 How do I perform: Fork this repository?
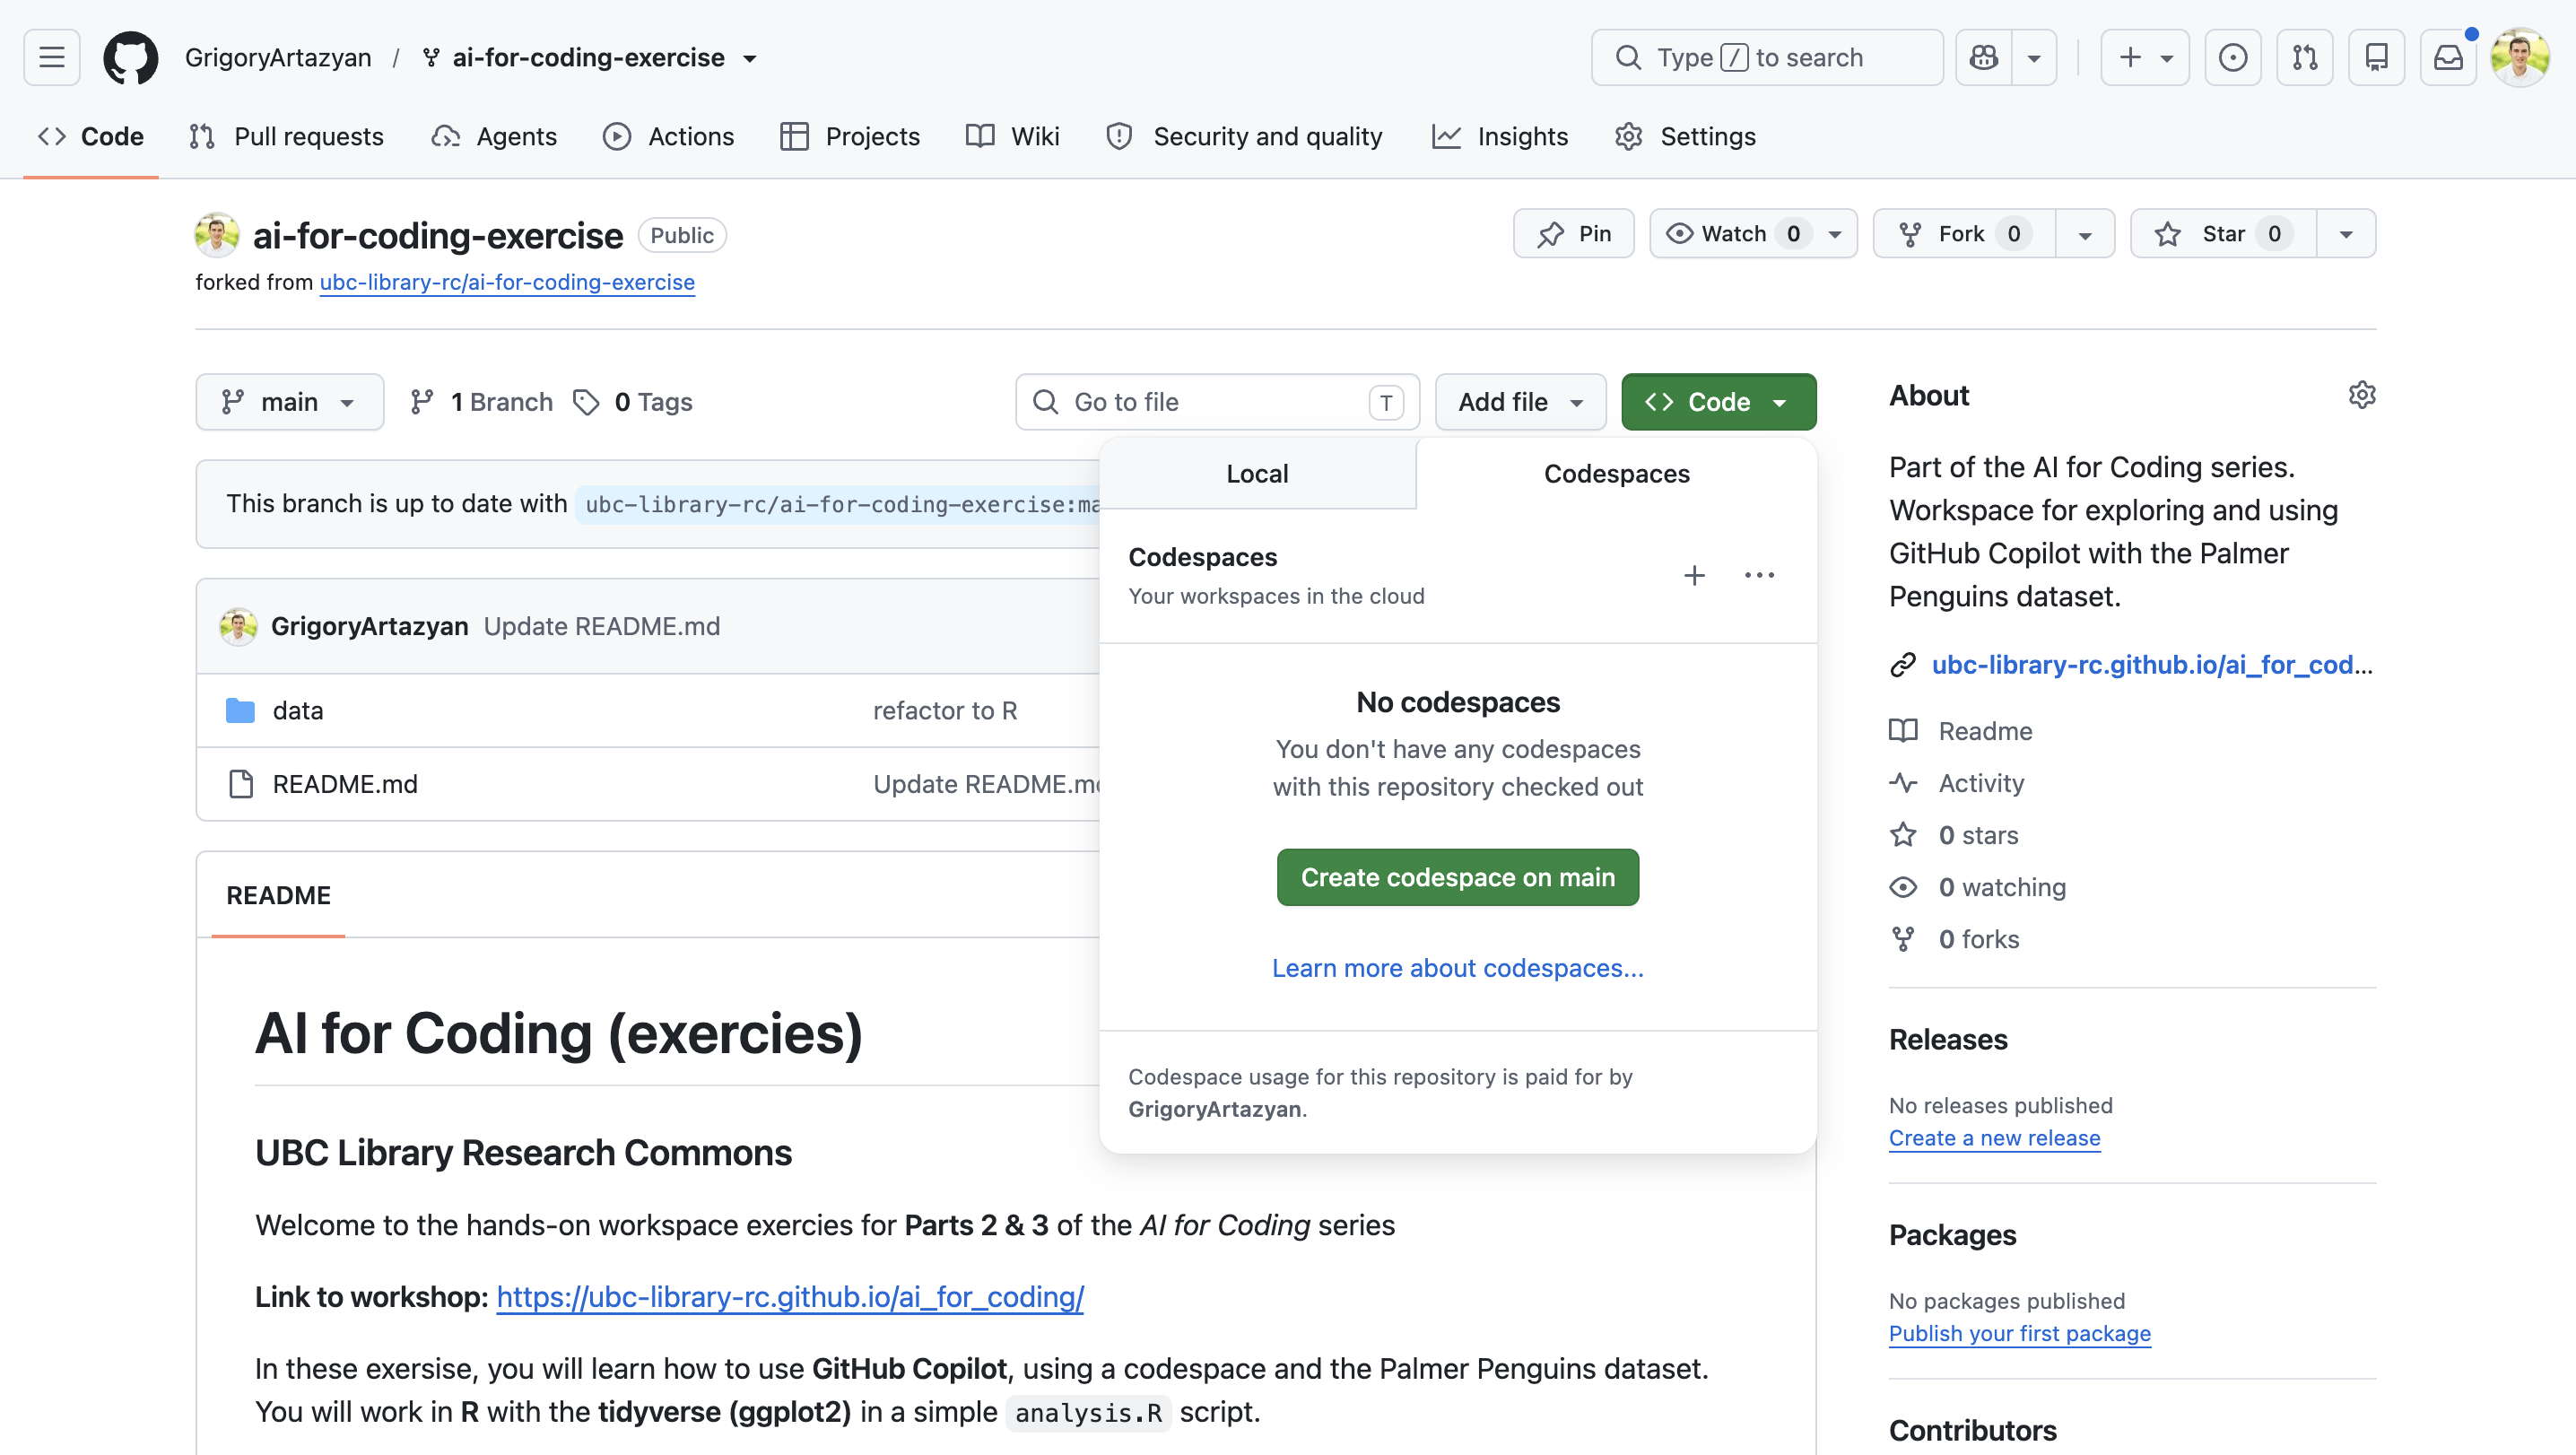[1964, 233]
